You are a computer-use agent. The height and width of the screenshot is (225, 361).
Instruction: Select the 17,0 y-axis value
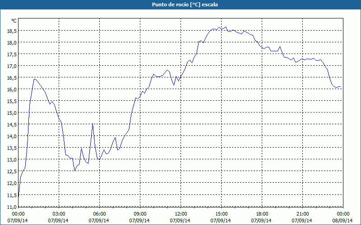[x=12, y=66]
